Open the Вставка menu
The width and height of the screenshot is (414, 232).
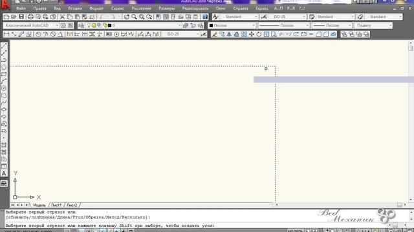(x=75, y=8)
